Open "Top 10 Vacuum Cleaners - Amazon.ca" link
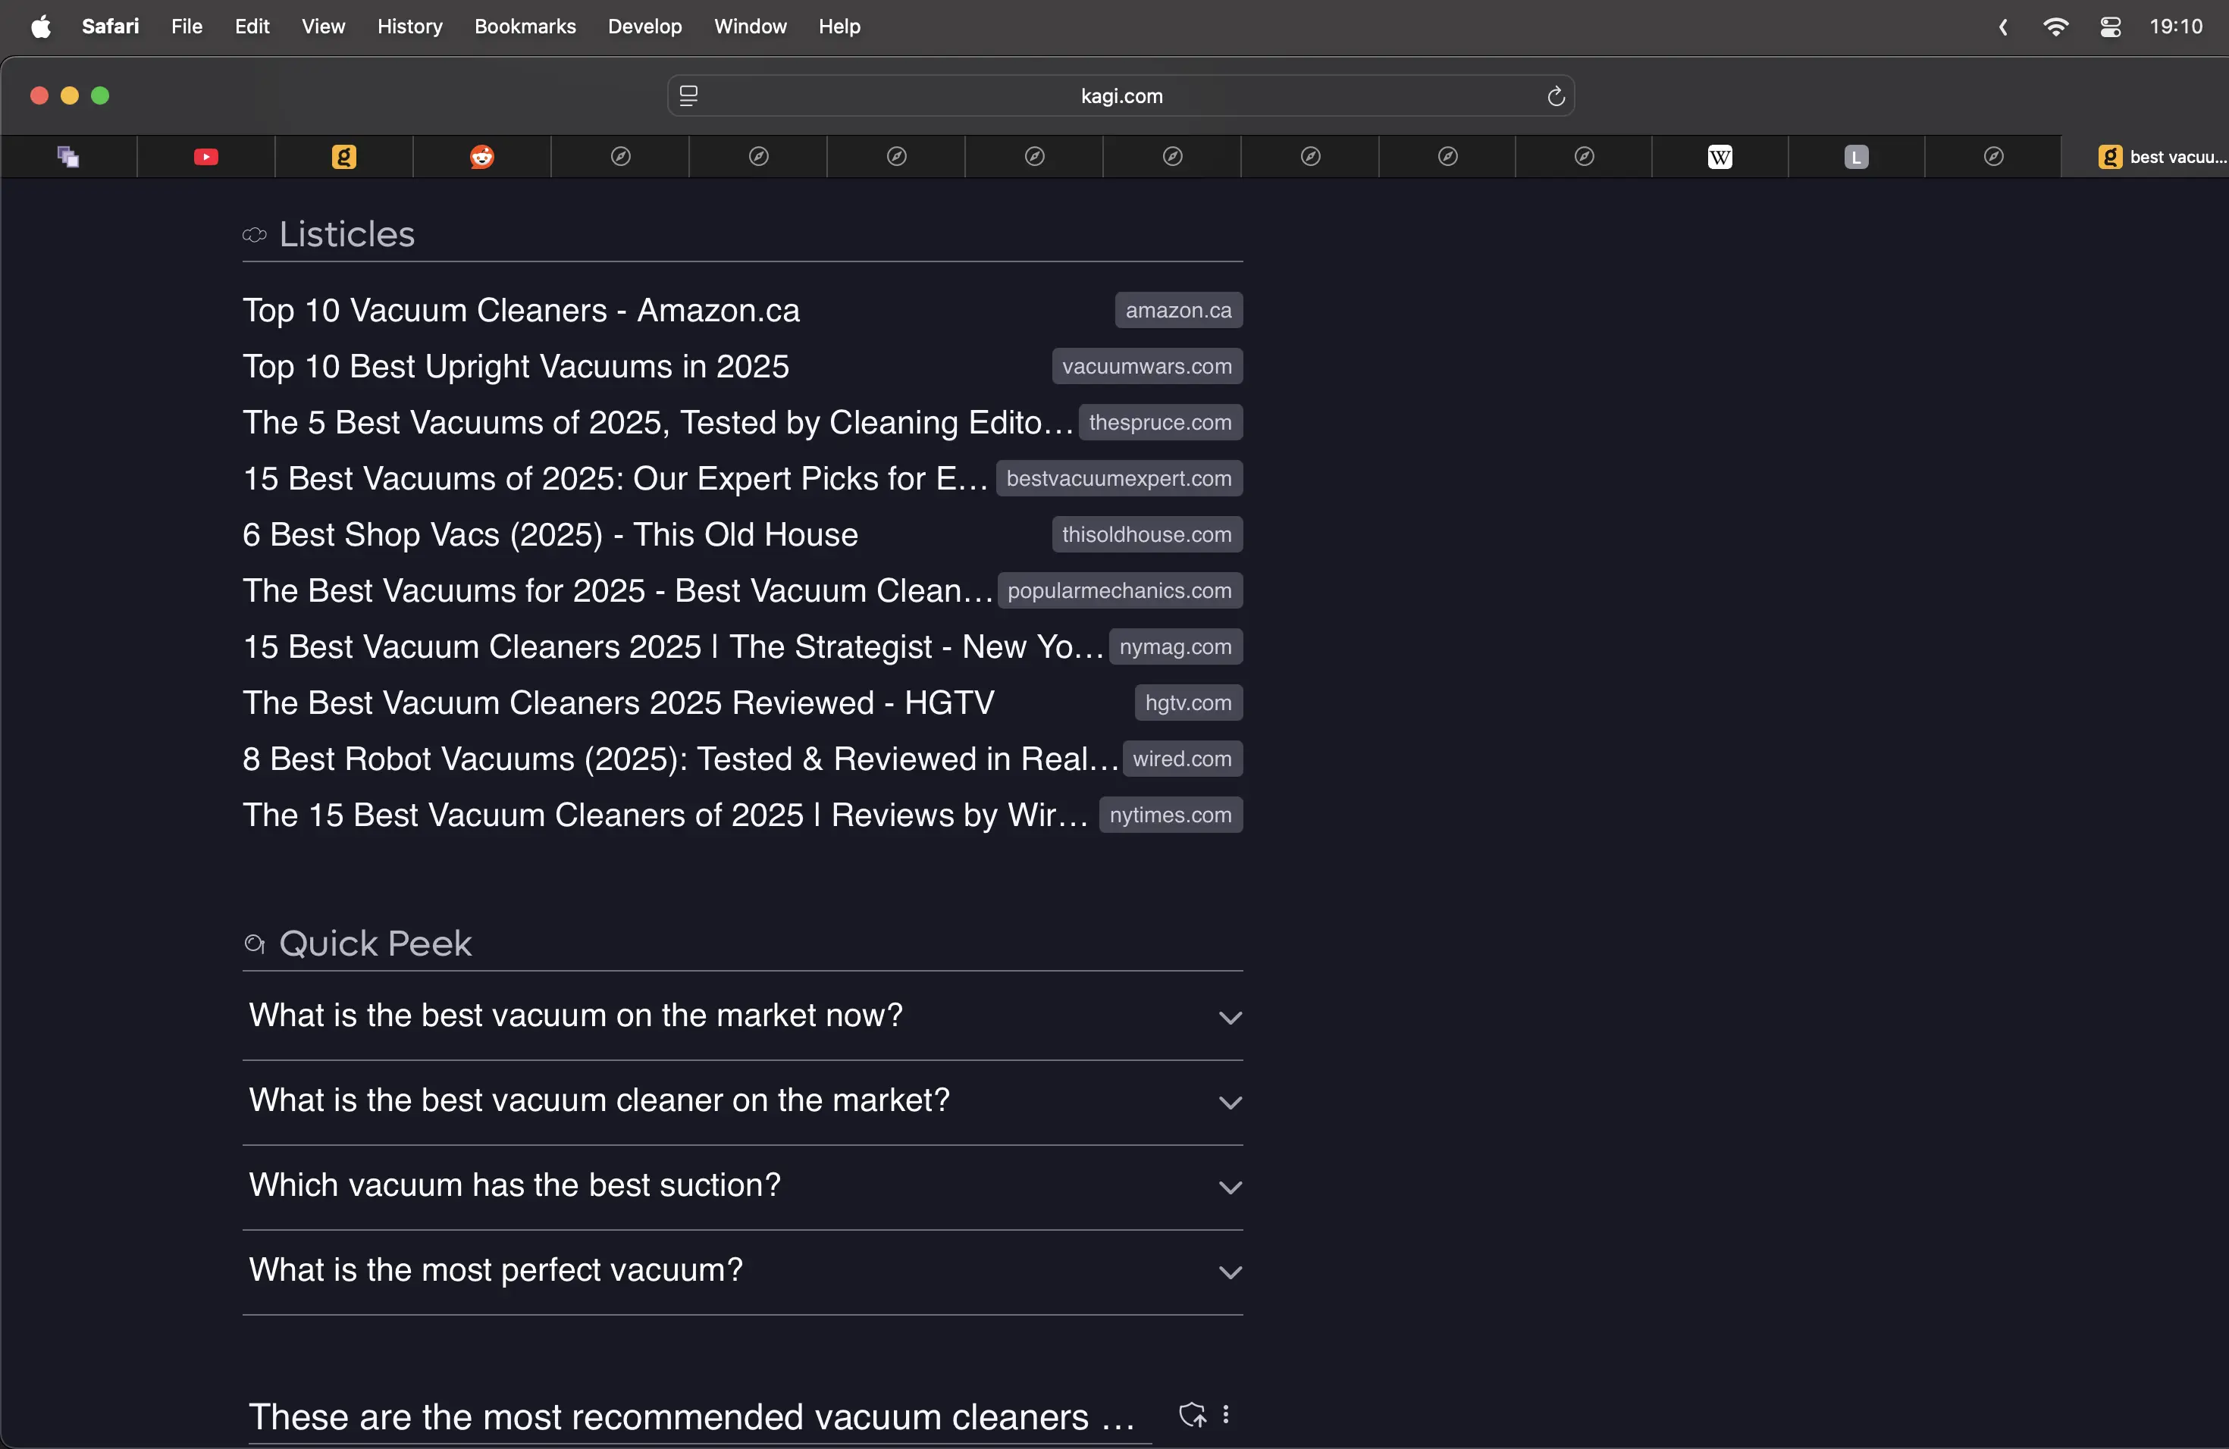Viewport: 2229px width, 1449px height. click(x=521, y=311)
